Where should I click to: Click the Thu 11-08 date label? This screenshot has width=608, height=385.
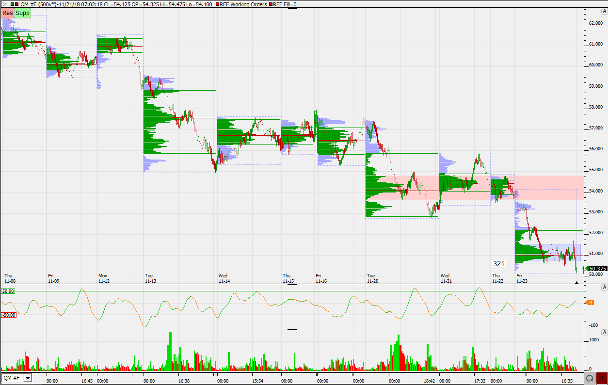click(10, 278)
